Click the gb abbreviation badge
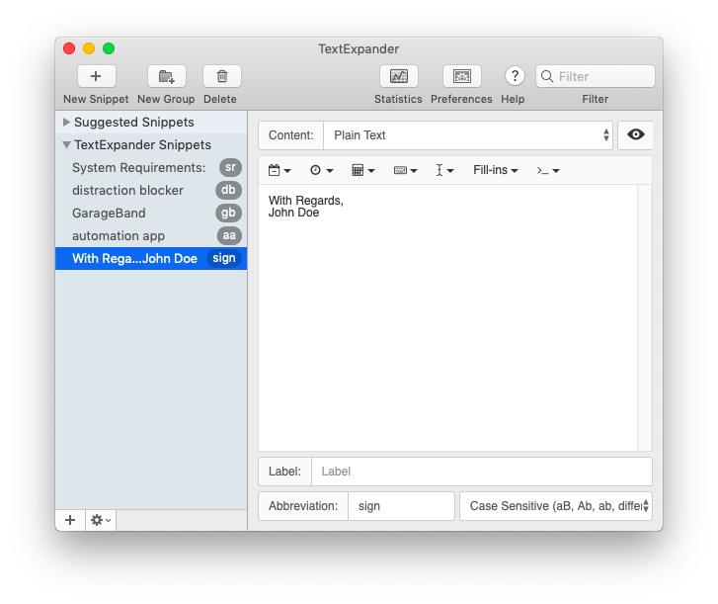 tap(228, 214)
